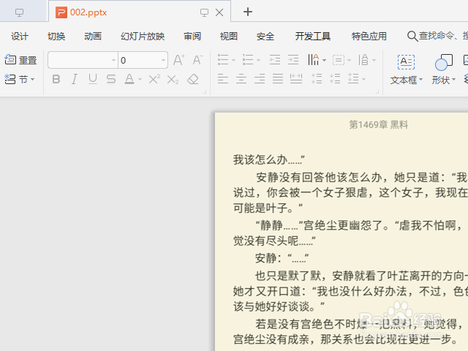Expand the 形状 dropdown arrow

(453, 80)
